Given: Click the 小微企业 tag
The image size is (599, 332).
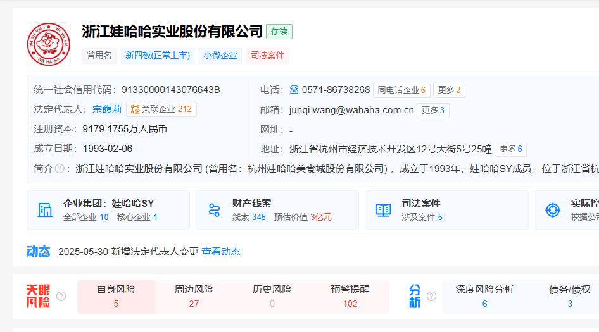Looking at the screenshot, I should click(220, 56).
